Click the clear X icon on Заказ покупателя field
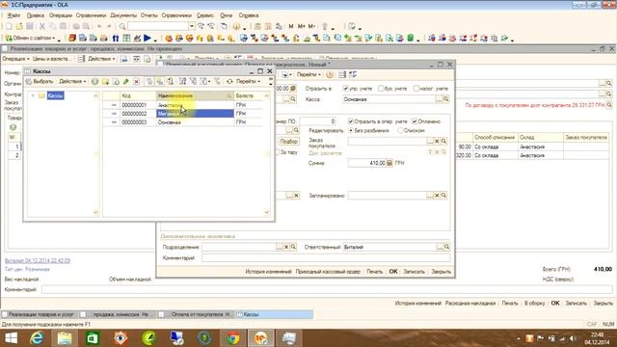The image size is (617, 347). [x=437, y=141]
